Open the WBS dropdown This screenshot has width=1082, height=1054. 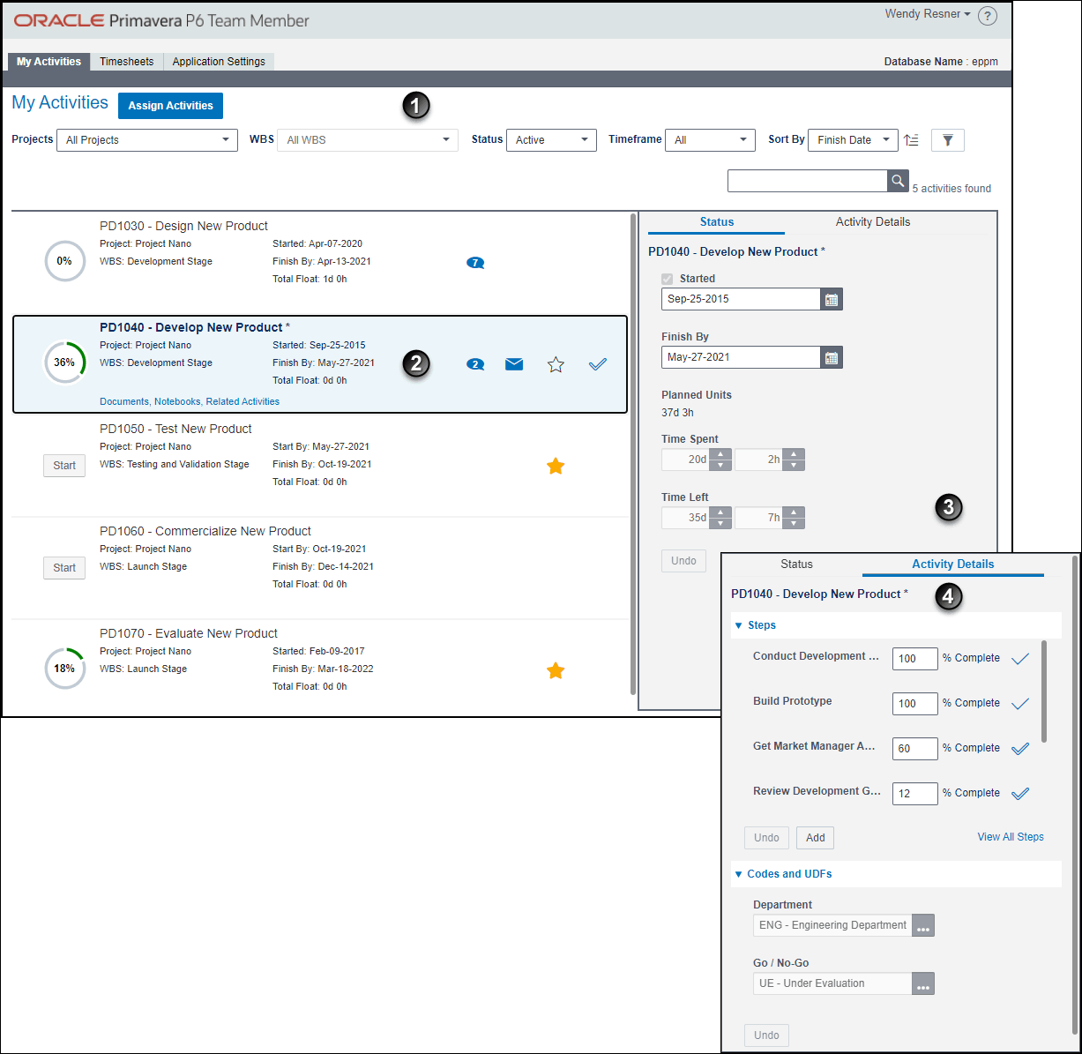click(368, 140)
